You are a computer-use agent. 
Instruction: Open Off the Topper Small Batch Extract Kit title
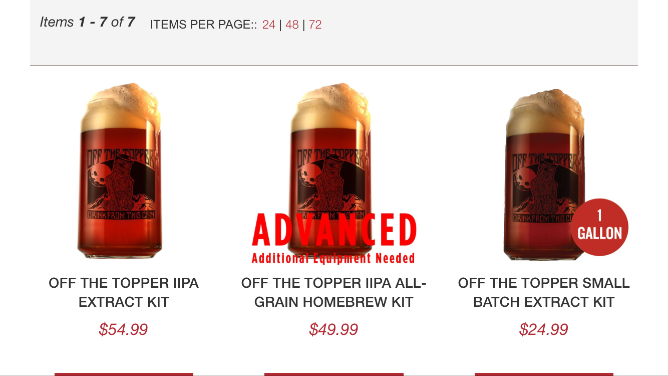click(544, 293)
